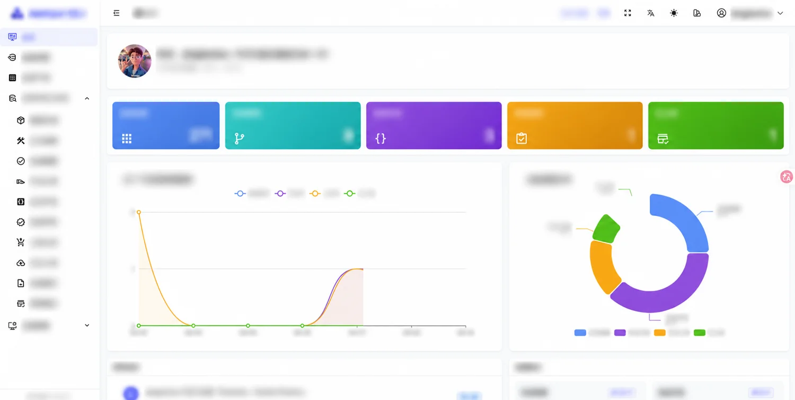Open the orange stat card with clipboard icon
This screenshot has width=795, height=400.
(575, 126)
